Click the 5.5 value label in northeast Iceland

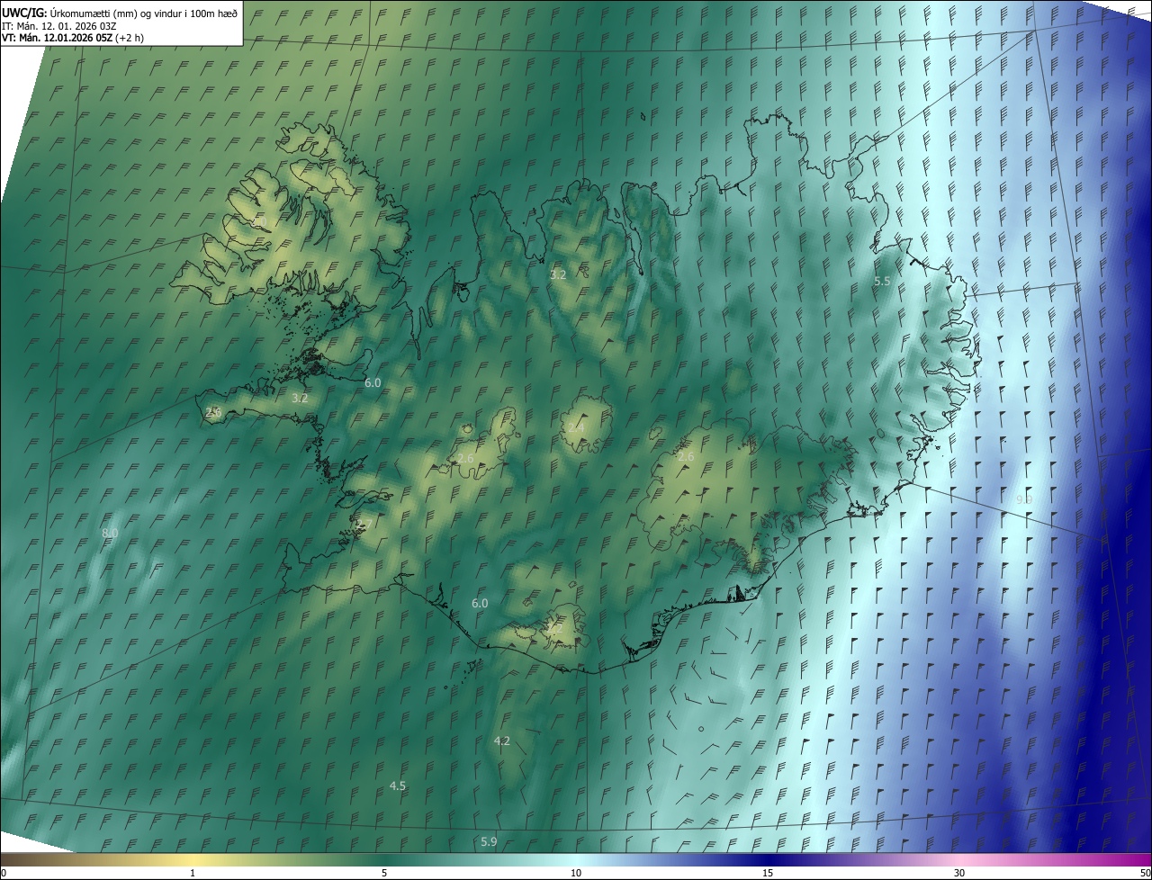tap(882, 282)
